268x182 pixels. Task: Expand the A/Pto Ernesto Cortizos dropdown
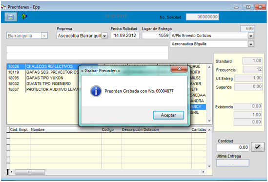(x=251, y=36)
